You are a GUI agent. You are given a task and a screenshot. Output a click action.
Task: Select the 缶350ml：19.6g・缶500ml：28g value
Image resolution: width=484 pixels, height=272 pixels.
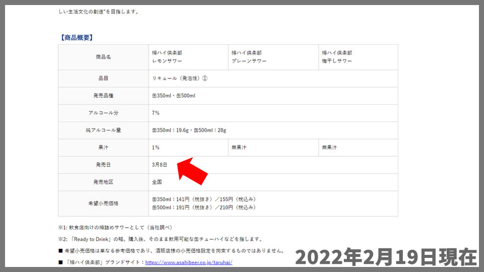pos(189,130)
